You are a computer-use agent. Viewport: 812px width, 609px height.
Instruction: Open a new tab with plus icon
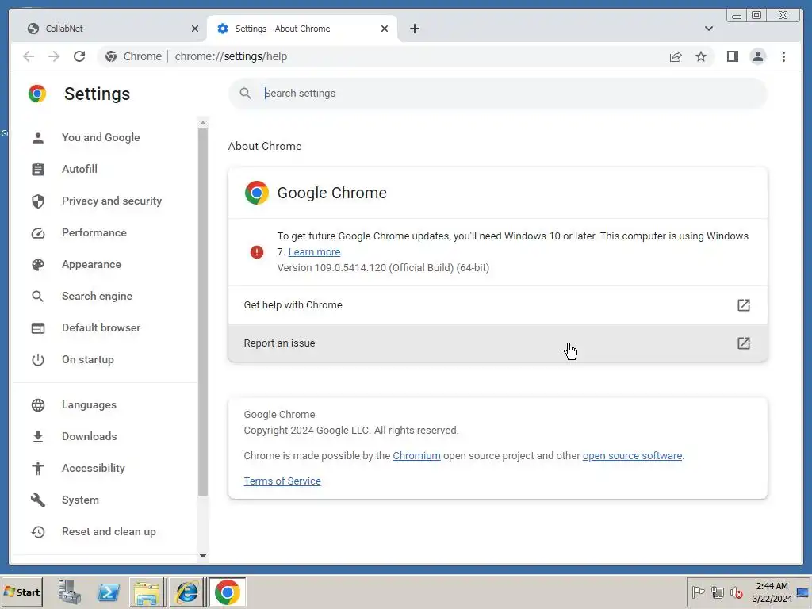pyautogui.click(x=414, y=29)
